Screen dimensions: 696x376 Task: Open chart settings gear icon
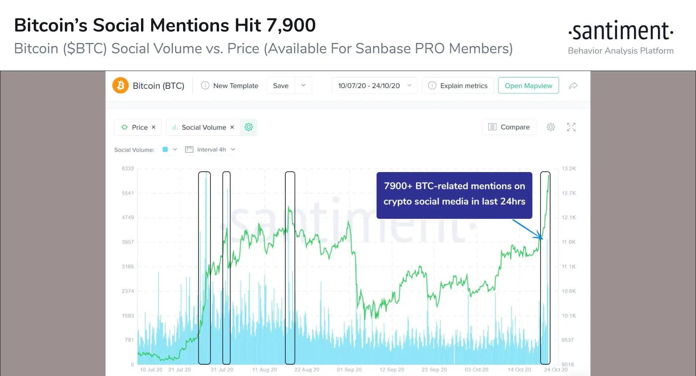coord(551,127)
